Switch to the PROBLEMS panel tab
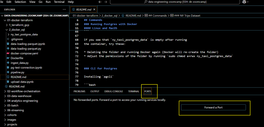 pos(79,91)
